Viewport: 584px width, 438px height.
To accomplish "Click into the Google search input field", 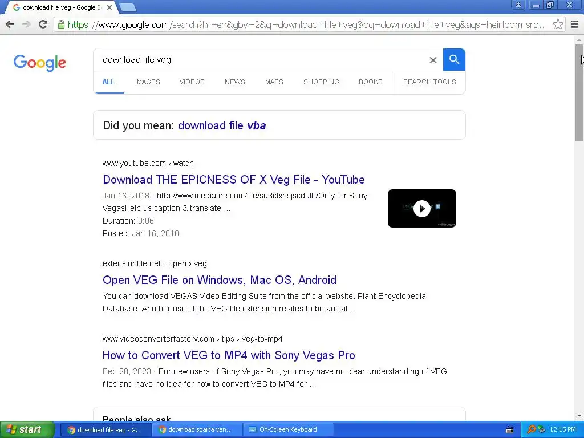I will (261, 59).
